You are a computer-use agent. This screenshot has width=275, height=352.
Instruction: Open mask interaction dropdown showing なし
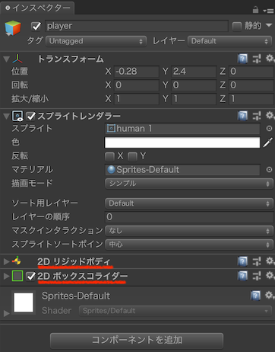[189, 231]
